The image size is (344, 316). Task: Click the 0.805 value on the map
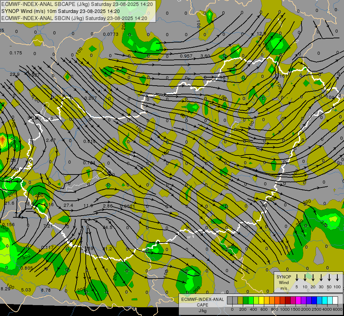click(27, 268)
